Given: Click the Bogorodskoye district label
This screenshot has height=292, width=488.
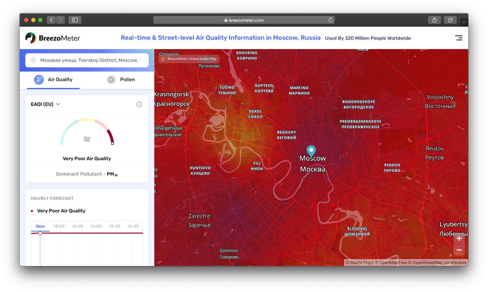Looking at the screenshot, I should click(359, 104).
